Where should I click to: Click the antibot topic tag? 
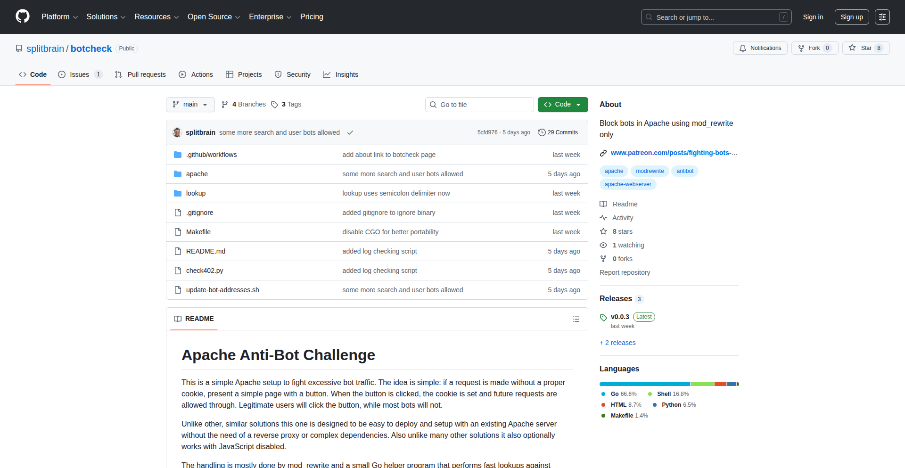pos(685,171)
